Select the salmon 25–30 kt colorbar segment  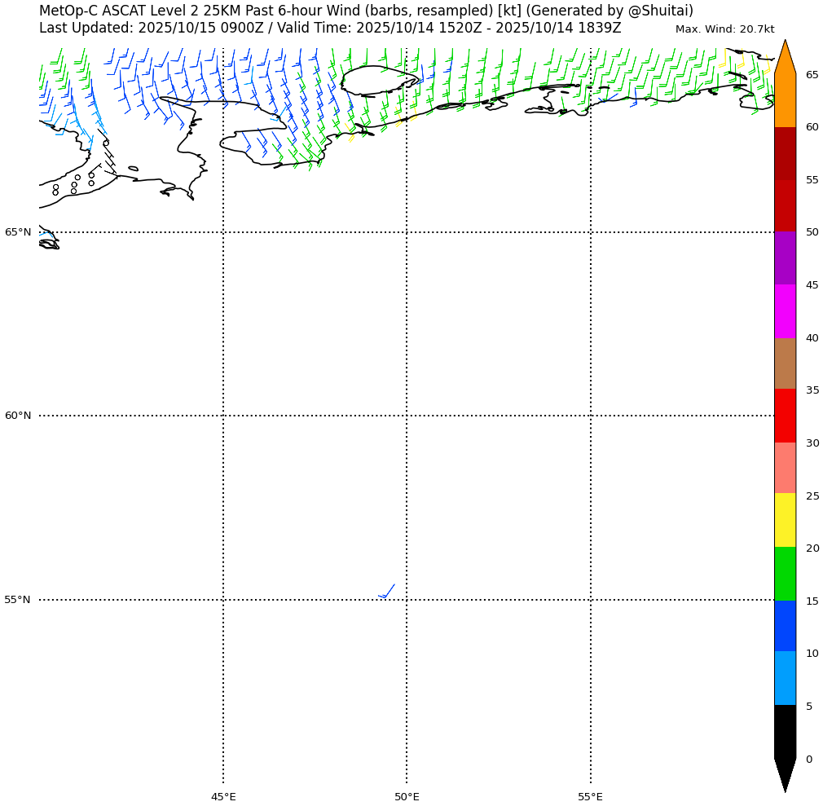click(x=785, y=468)
